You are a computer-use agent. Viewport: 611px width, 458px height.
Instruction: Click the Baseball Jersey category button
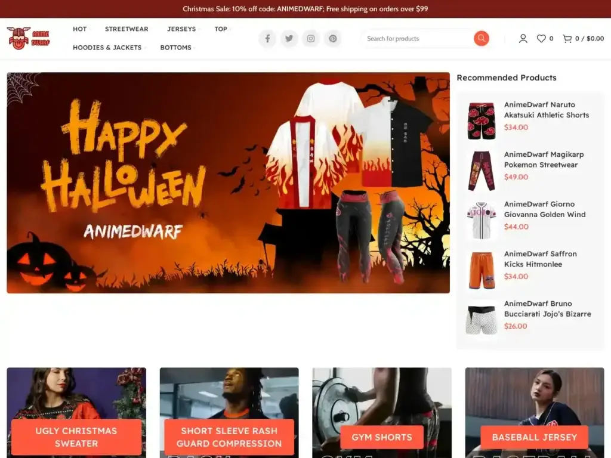coord(534,437)
